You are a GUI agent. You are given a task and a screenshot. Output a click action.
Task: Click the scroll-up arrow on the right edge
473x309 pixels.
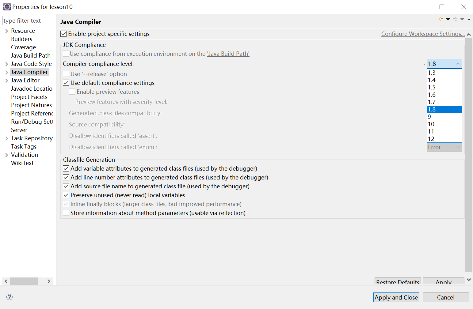click(469, 34)
